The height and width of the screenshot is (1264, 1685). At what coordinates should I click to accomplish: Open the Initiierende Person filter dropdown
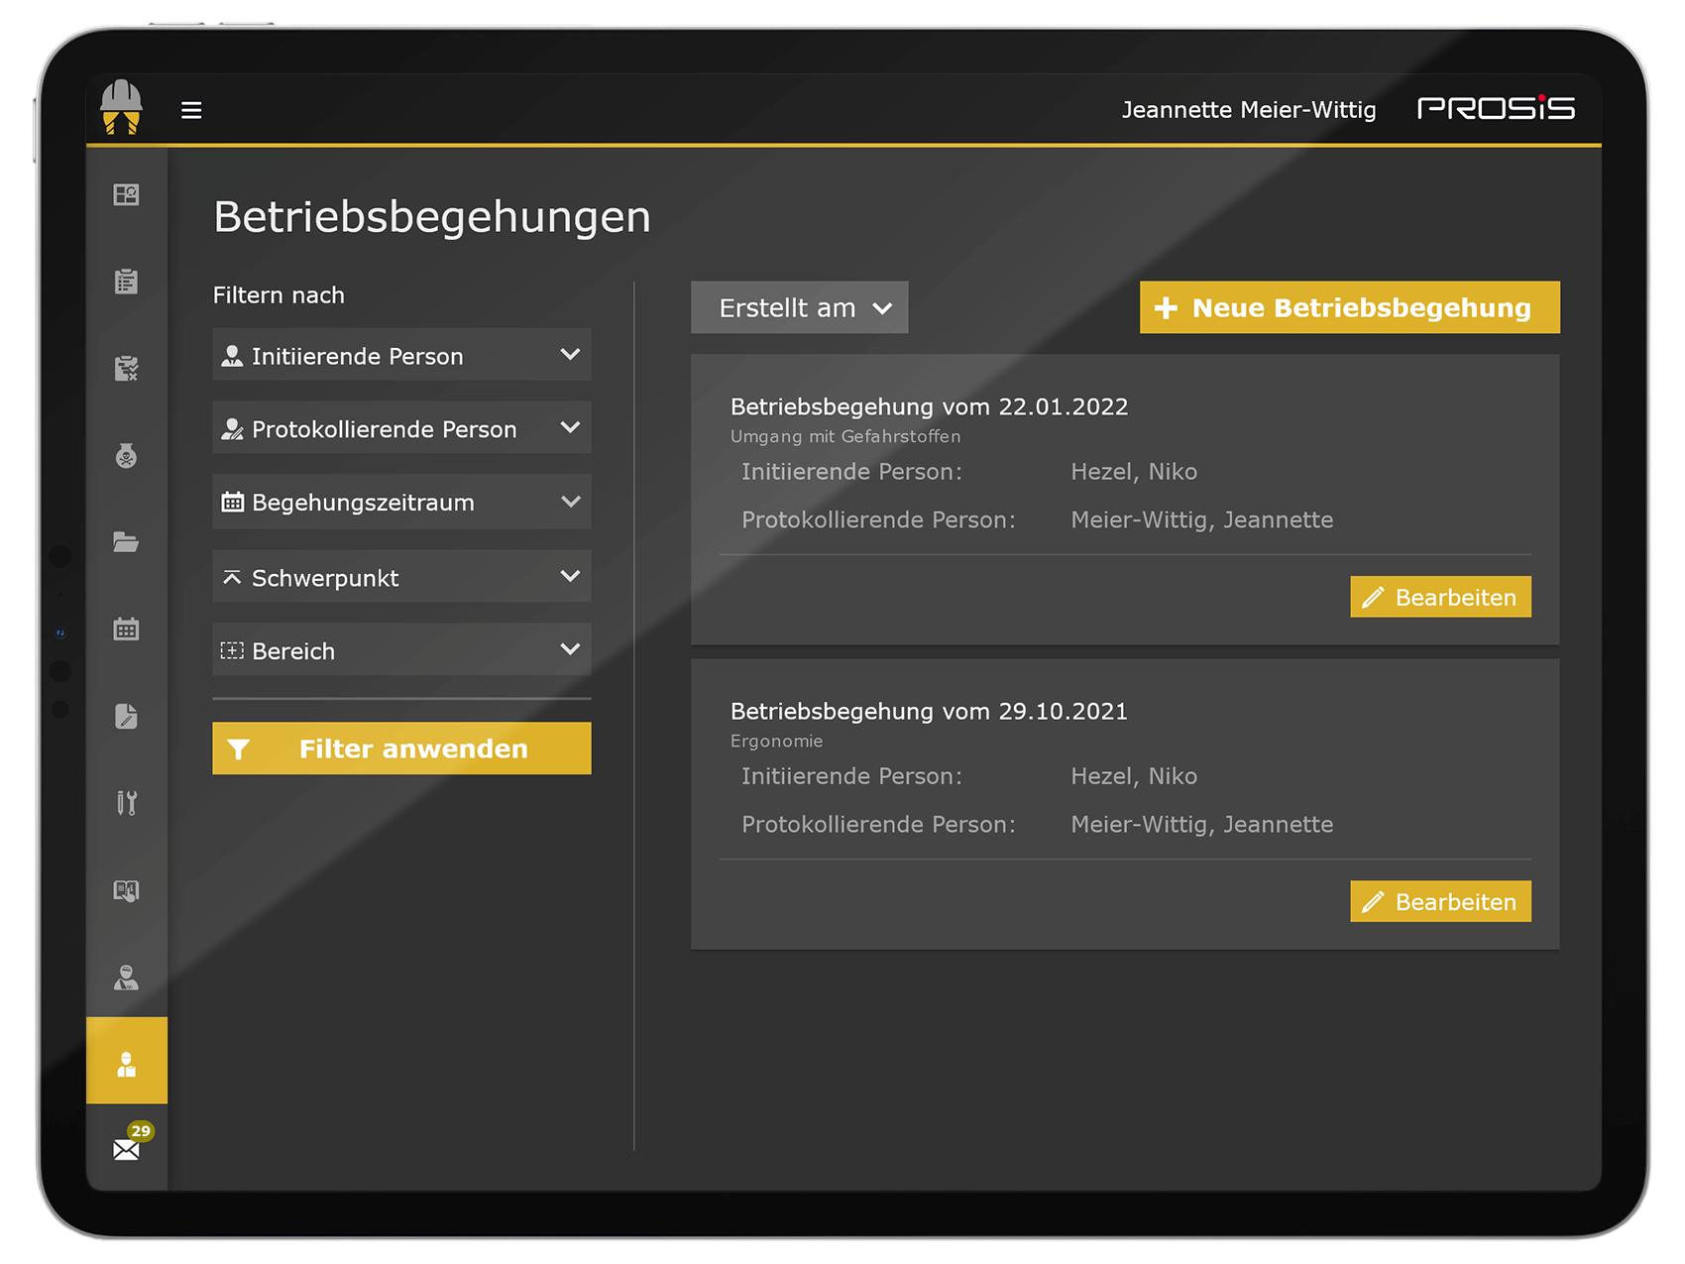click(400, 355)
